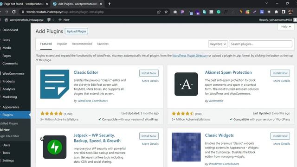Open the Plugin File Editor submenu item
297x167 pixels.
[9, 136]
